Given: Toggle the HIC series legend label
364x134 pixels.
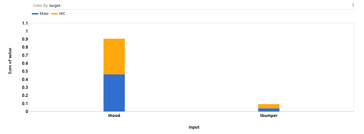Looking at the screenshot, I should 62,14.
